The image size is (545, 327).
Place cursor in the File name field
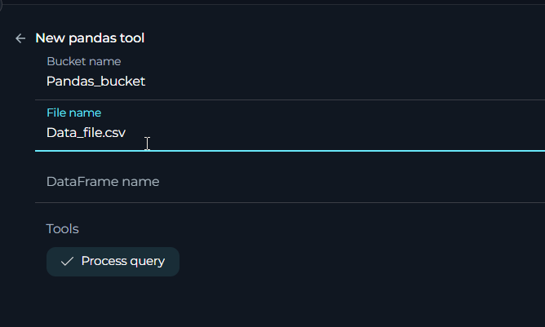point(290,126)
